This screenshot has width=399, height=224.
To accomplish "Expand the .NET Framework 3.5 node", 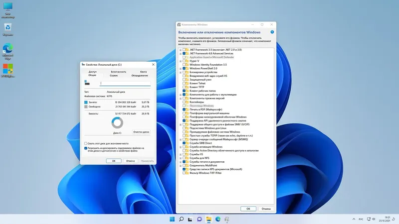I will (x=180, y=50).
